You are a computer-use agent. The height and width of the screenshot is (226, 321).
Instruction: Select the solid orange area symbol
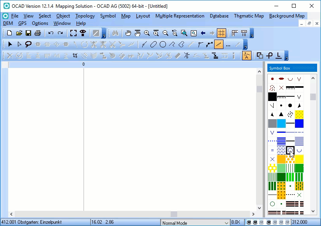281,159
